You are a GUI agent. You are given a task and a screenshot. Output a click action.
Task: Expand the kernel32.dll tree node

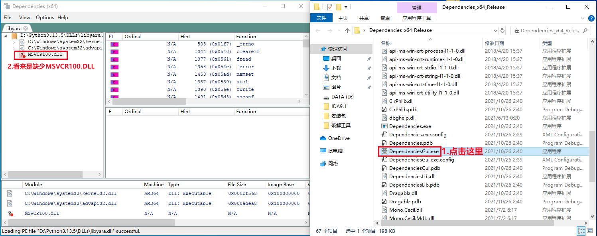[x=14, y=42]
